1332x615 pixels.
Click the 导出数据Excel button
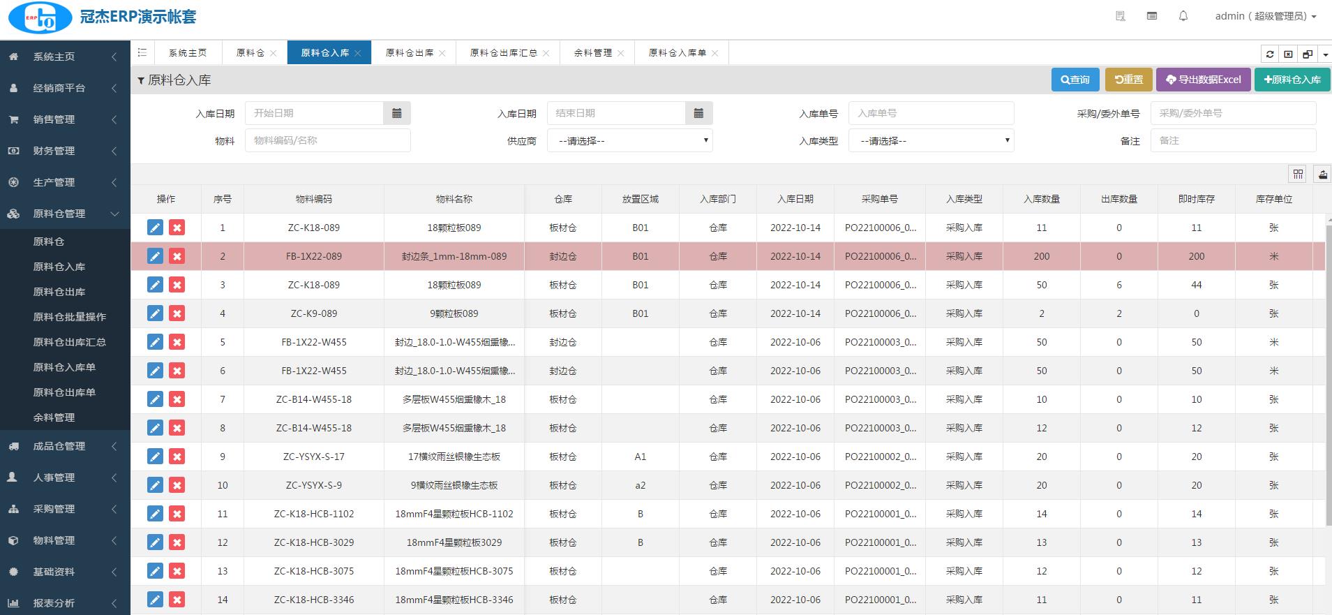click(1203, 80)
